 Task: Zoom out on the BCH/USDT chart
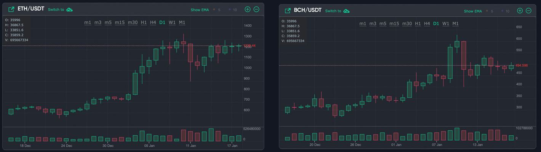point(529,11)
